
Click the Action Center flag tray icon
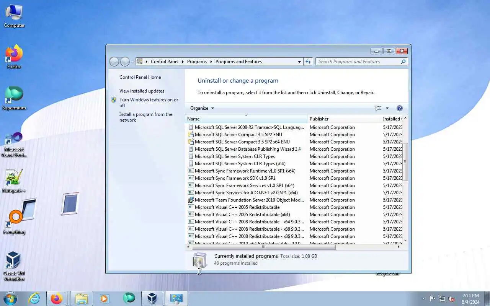pyautogui.click(x=433, y=299)
